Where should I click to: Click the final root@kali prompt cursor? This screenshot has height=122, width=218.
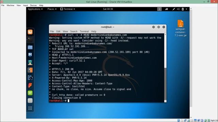tap(68, 101)
